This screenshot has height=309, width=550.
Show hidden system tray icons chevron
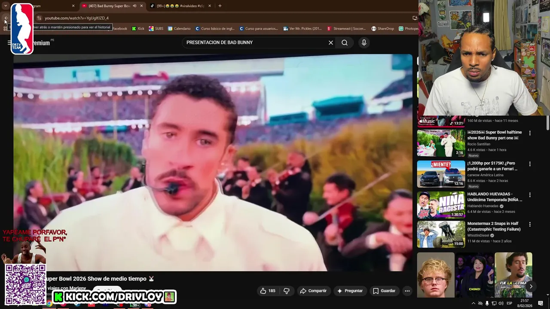pyautogui.click(x=473, y=303)
